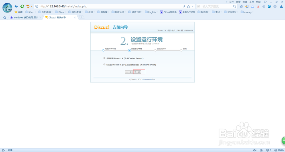Click the user avatar picture
The image size is (285, 152).
click(7, 8)
